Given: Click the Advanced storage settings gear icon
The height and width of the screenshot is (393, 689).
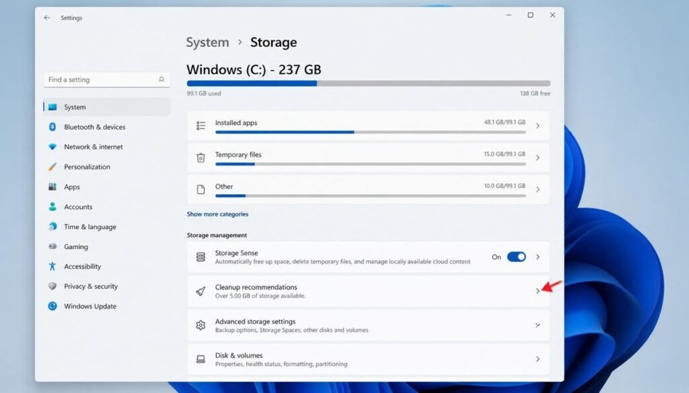Looking at the screenshot, I should point(201,325).
